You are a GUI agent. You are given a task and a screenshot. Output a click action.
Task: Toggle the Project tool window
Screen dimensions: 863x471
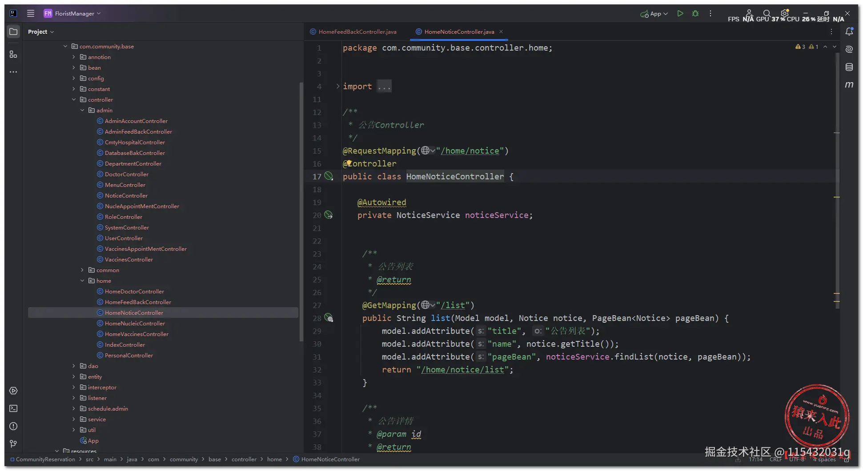point(13,32)
